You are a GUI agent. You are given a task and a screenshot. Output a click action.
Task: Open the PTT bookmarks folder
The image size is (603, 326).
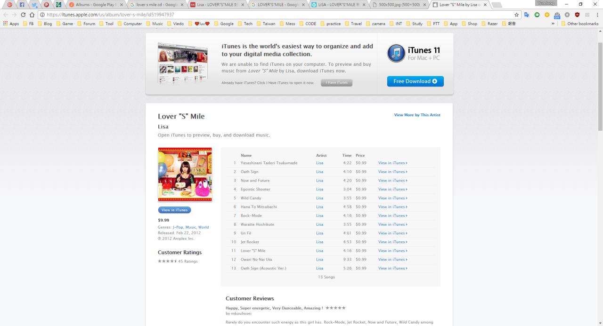click(x=433, y=24)
